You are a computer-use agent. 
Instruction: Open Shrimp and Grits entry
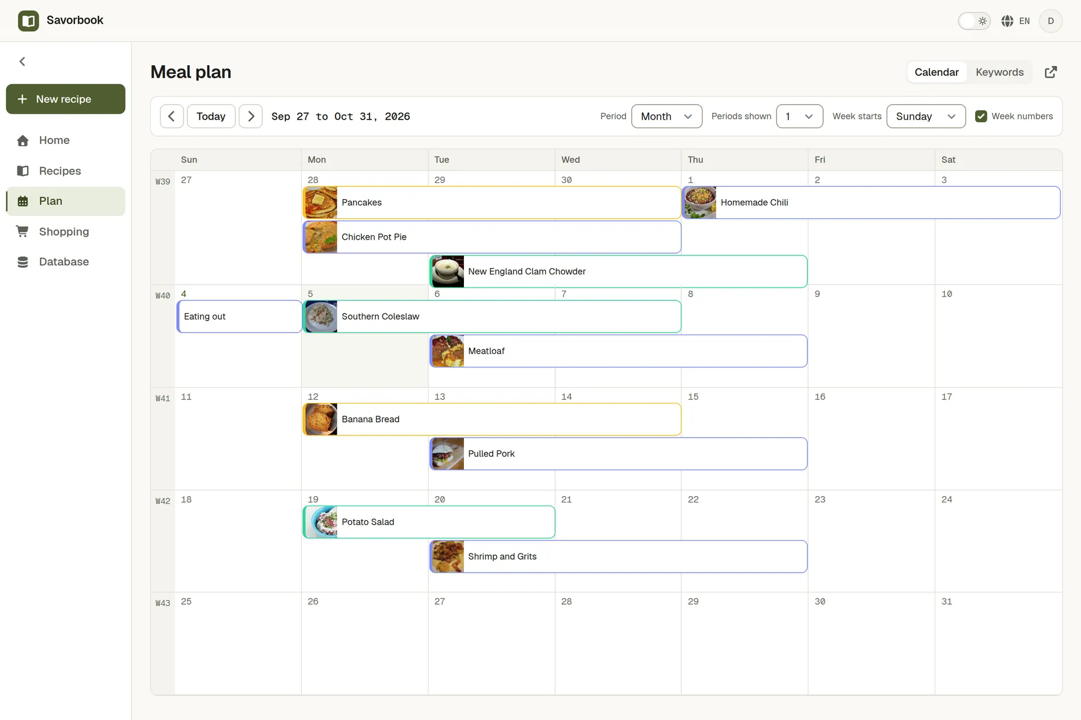tap(618, 556)
